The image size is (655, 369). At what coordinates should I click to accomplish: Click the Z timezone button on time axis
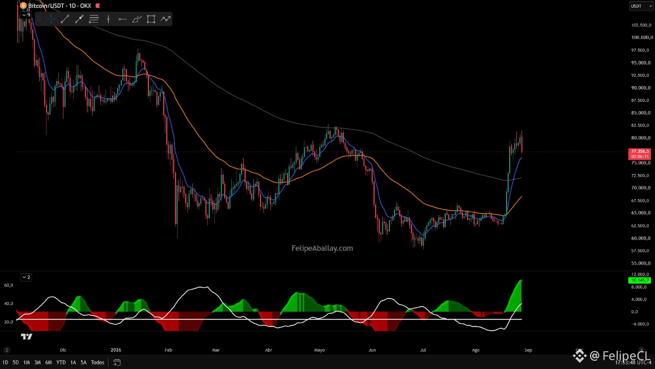pos(7,350)
